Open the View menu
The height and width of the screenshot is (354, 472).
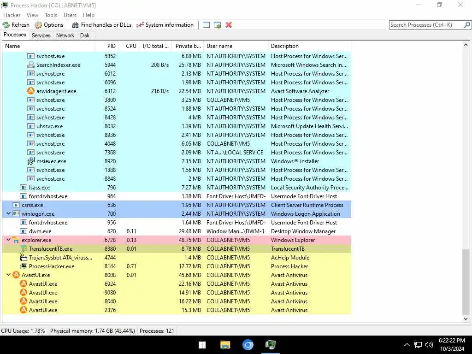(x=32, y=15)
